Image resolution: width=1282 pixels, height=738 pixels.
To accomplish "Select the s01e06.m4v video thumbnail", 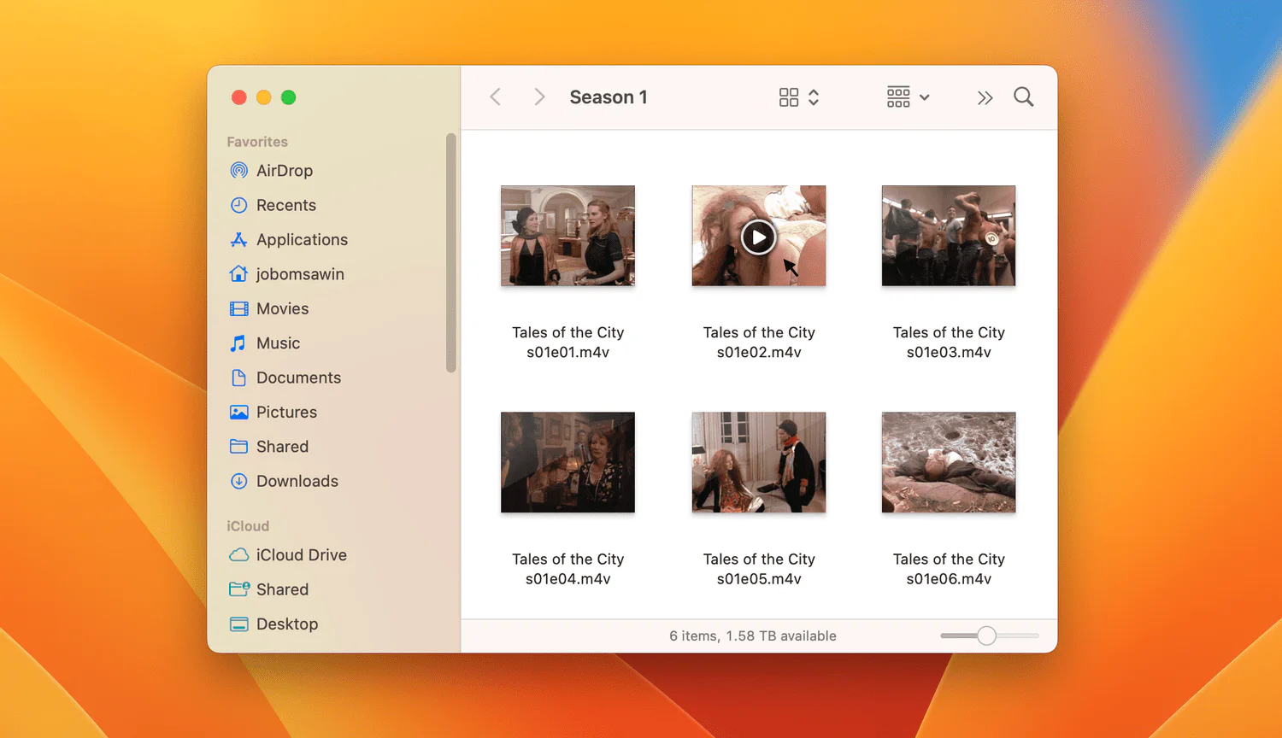I will (949, 462).
